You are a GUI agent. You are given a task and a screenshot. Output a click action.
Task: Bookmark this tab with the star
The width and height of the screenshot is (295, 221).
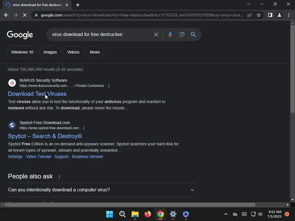[259, 15]
